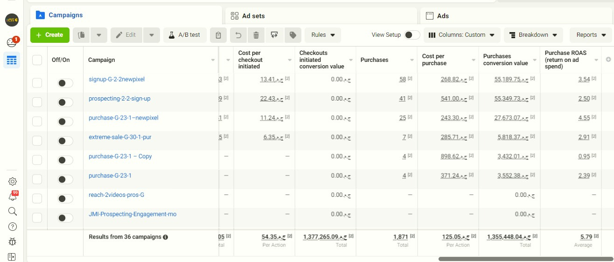The width and height of the screenshot is (614, 262).
Task: Check the box for signup-G-2-2newpixel row
Action: 37,83
